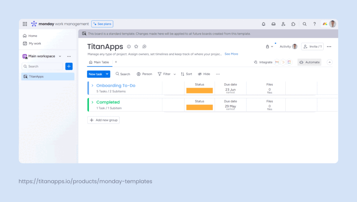This screenshot has height=202, width=357.
Task: Open the Main workspace dropdown
Action: click(60, 56)
